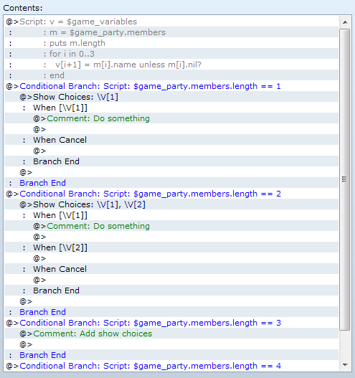
Task: Click the scrollbar up arrow
Action: 345,22
